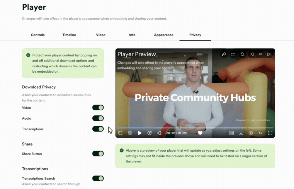Play the preview video
Screen dimensions: 294x189
point(140,133)
